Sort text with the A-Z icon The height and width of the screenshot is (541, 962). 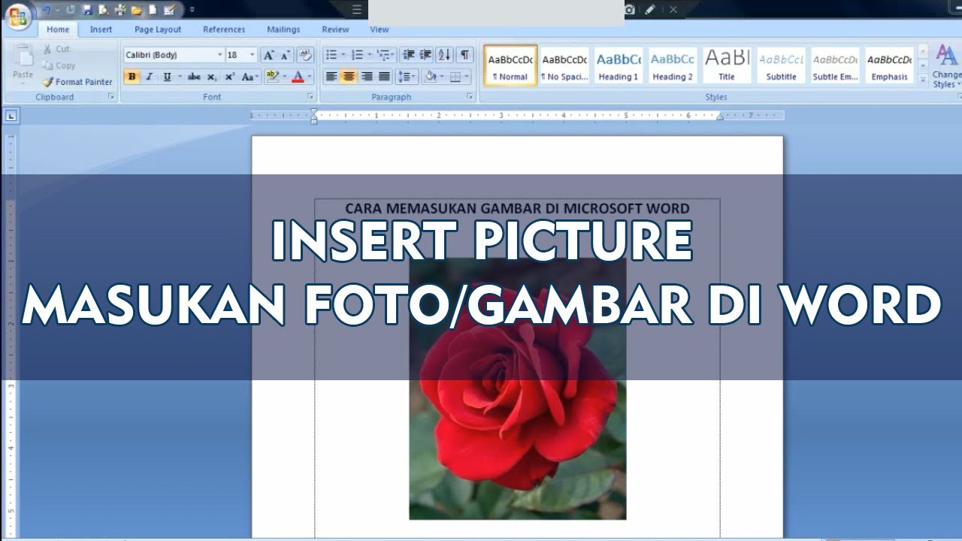[x=445, y=55]
